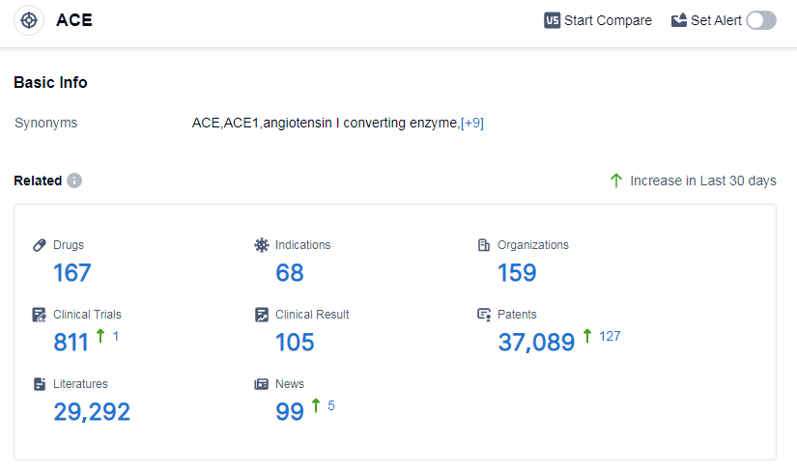
Task: Click the 127 patents increase number
Action: point(610,336)
